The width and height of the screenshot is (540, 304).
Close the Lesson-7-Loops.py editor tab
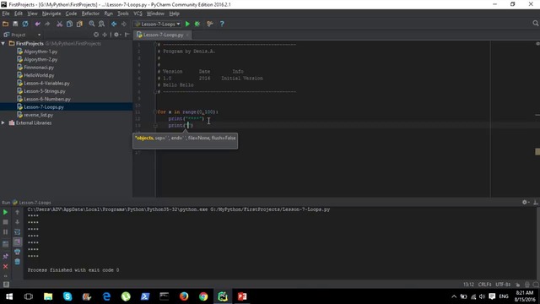click(187, 35)
